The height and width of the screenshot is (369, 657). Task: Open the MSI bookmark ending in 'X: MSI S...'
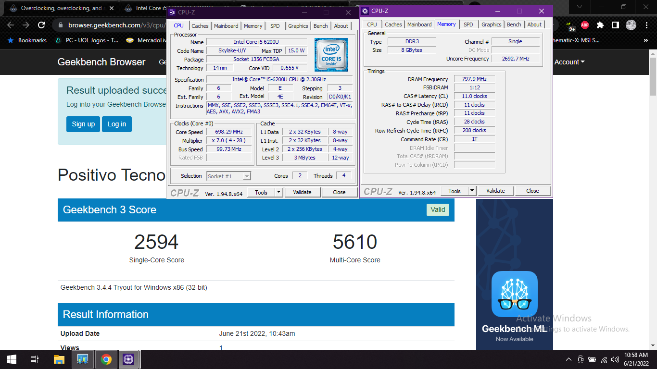576,40
